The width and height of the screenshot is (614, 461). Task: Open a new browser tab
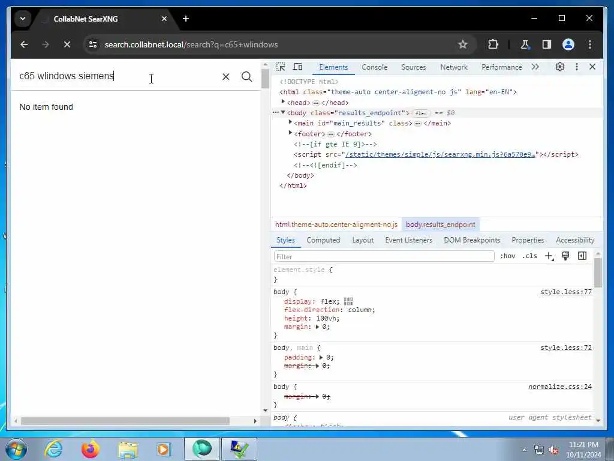click(186, 19)
